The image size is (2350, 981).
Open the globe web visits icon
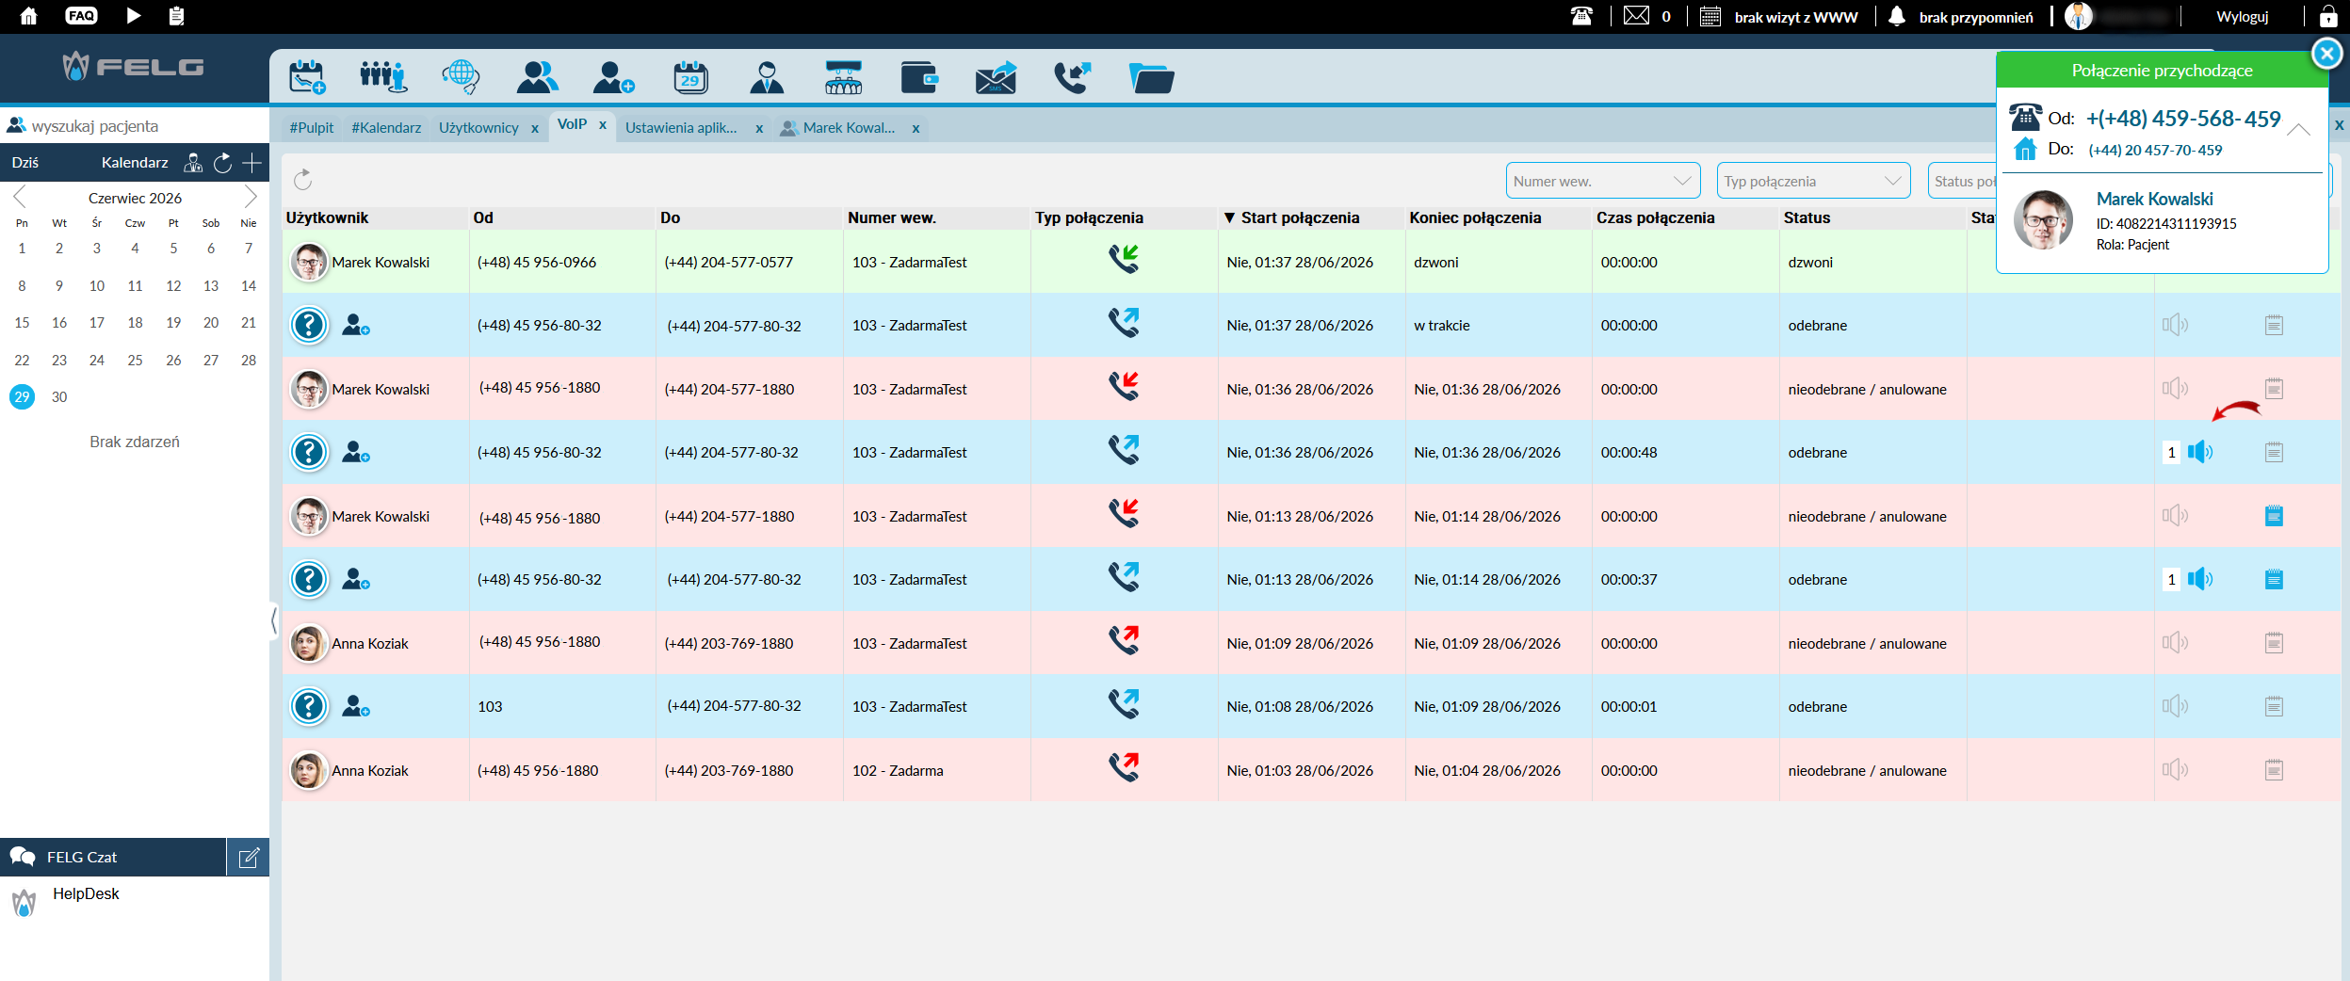pyautogui.click(x=461, y=78)
